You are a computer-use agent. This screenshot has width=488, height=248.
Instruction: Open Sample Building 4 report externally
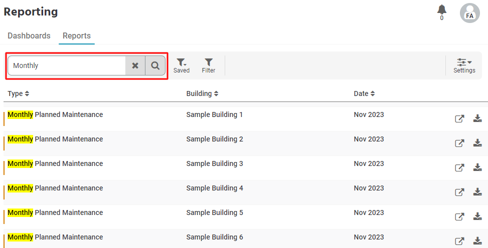point(459,192)
